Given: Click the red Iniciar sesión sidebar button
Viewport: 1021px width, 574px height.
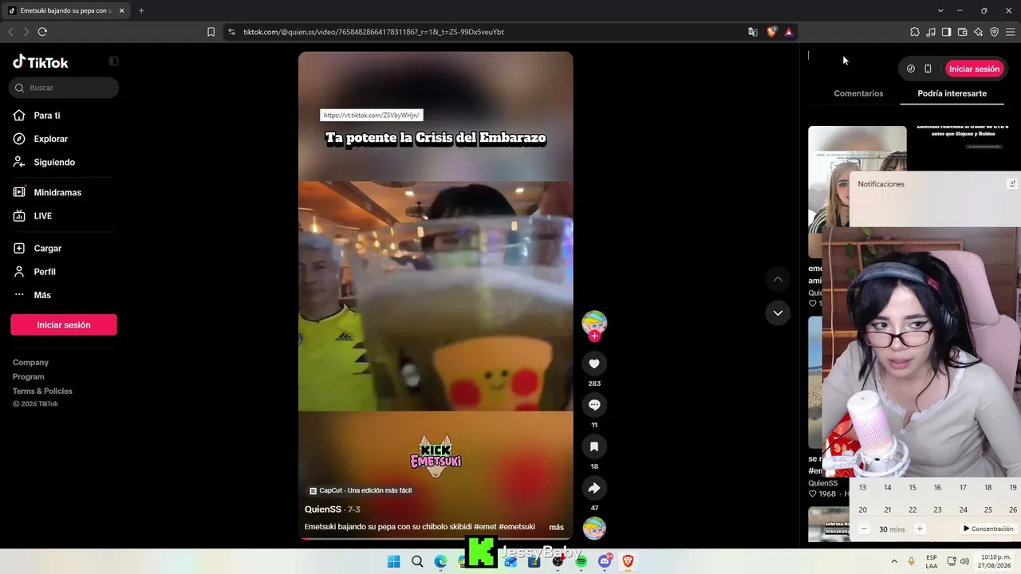Looking at the screenshot, I should tap(64, 324).
